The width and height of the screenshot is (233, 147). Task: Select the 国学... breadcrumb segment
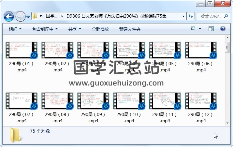51,16
